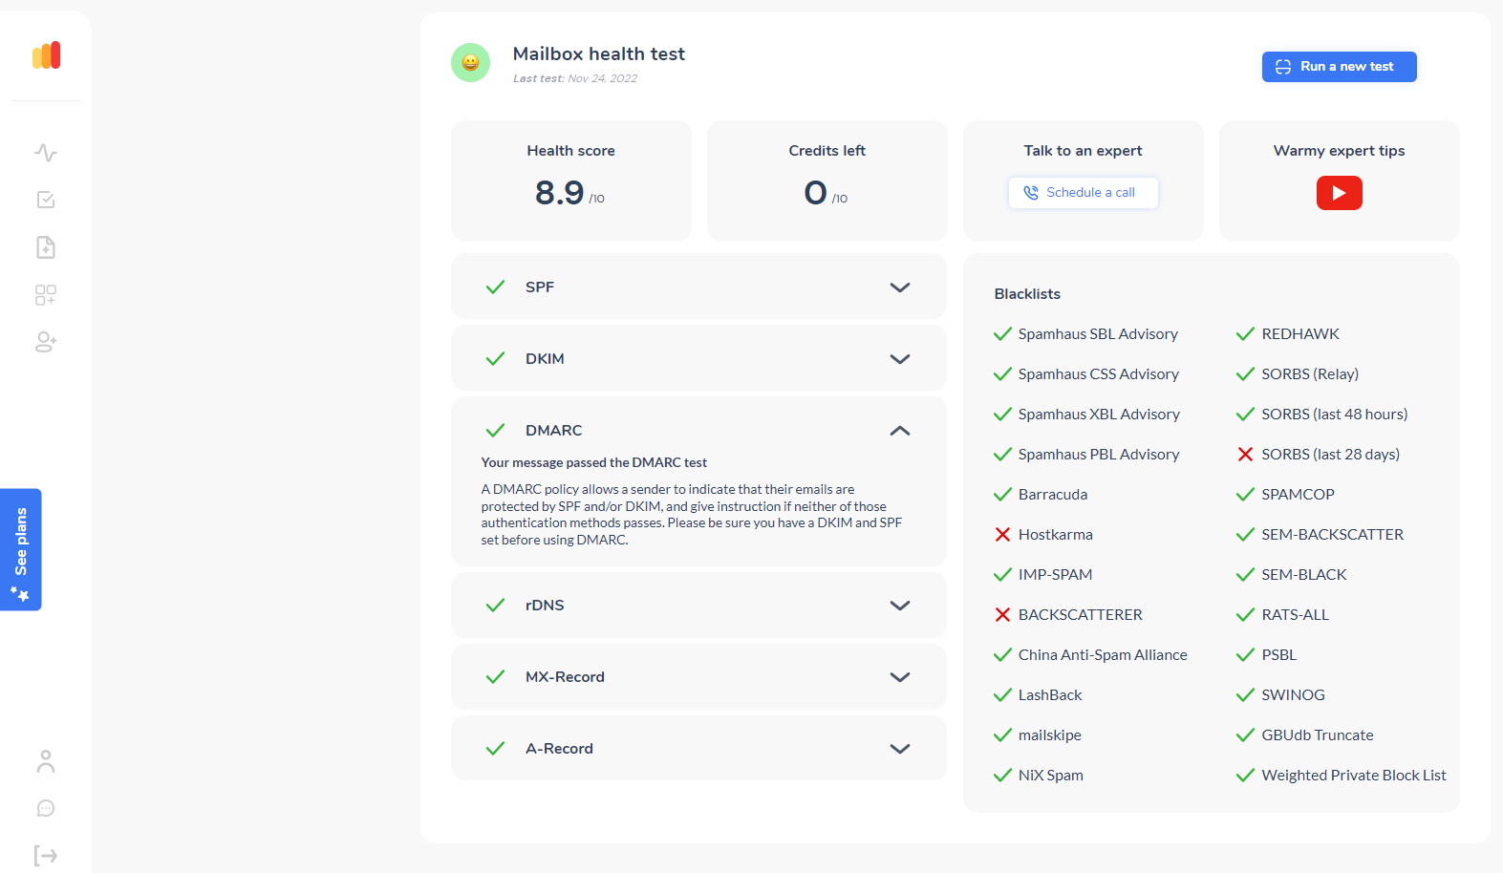The image size is (1503, 873).
Task: Click Run a new test button
Action: click(x=1339, y=67)
